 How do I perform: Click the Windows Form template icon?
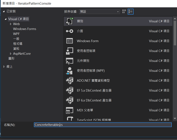click(69, 41)
